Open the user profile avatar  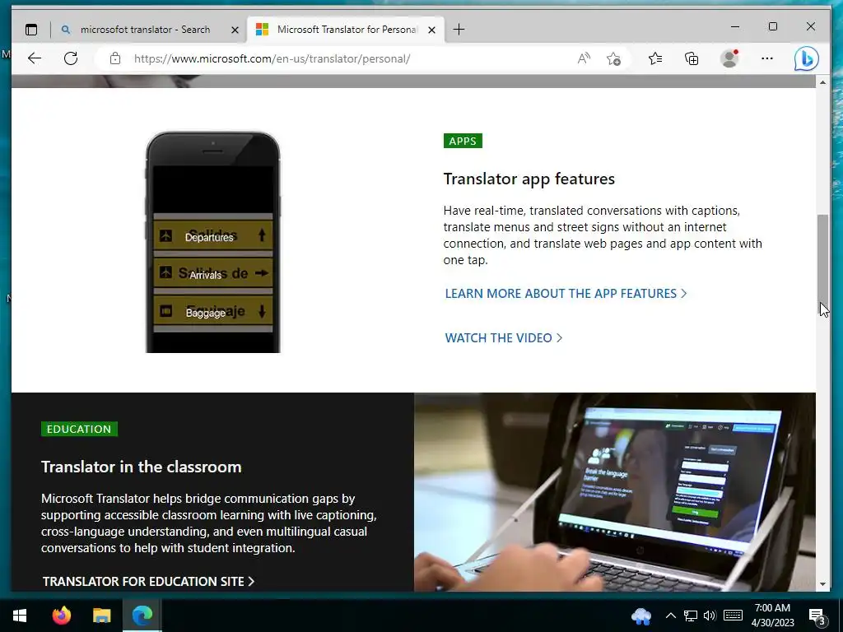coord(729,58)
